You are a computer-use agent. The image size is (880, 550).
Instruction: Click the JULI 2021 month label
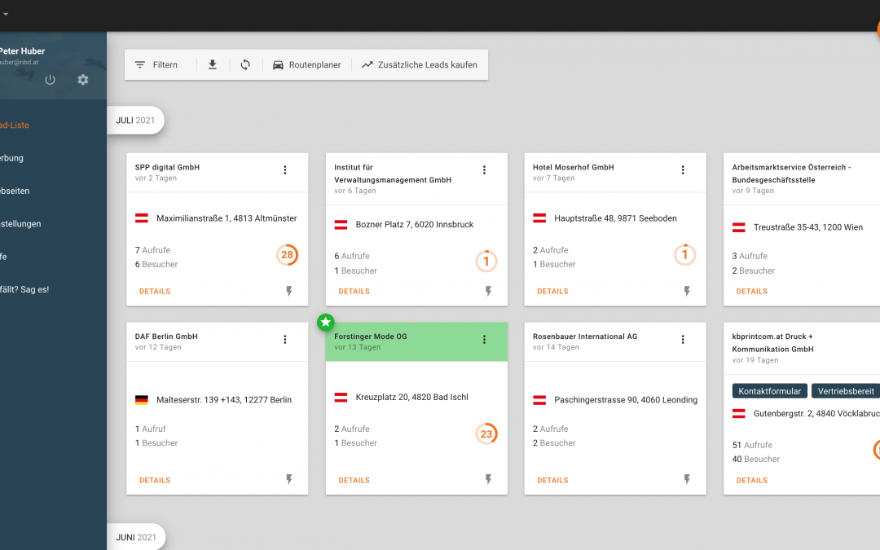point(135,120)
